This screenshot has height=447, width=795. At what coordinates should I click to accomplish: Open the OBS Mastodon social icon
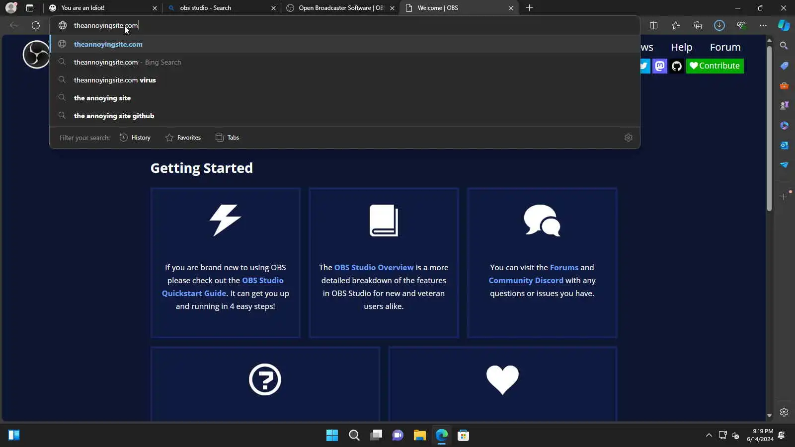pyautogui.click(x=660, y=66)
